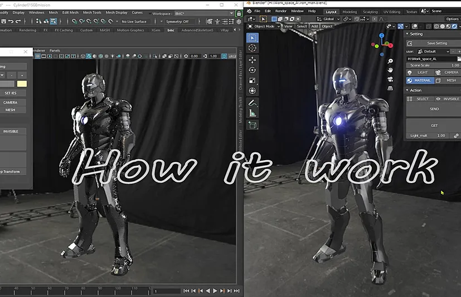Toggle Blender proportional editing button
Image resolution: width=461 pixels, height=297 pixels.
375,19
